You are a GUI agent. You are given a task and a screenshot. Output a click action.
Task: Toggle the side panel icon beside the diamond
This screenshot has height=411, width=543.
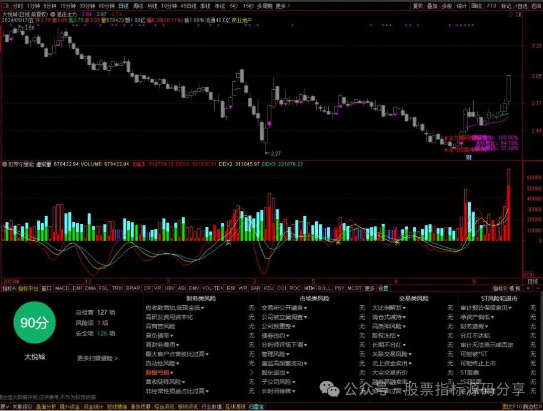[x=518, y=15]
